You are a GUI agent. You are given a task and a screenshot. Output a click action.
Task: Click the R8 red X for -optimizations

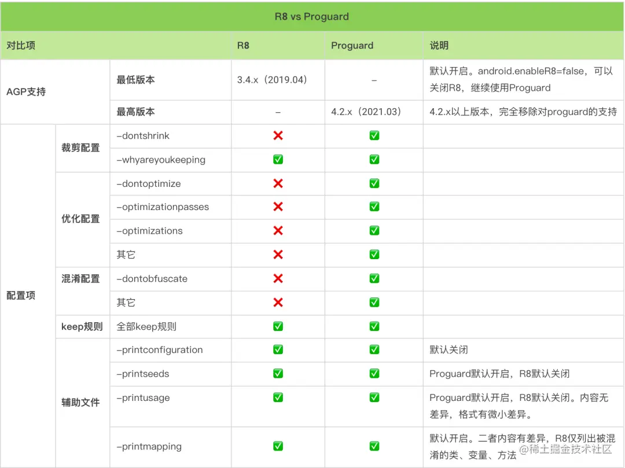click(x=278, y=230)
